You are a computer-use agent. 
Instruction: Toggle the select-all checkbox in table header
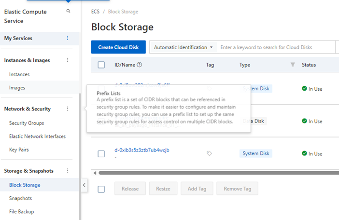point(101,65)
